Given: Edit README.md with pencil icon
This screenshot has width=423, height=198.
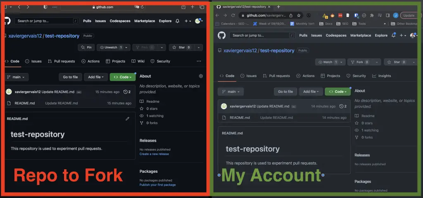Looking at the screenshot, I should (128, 118).
